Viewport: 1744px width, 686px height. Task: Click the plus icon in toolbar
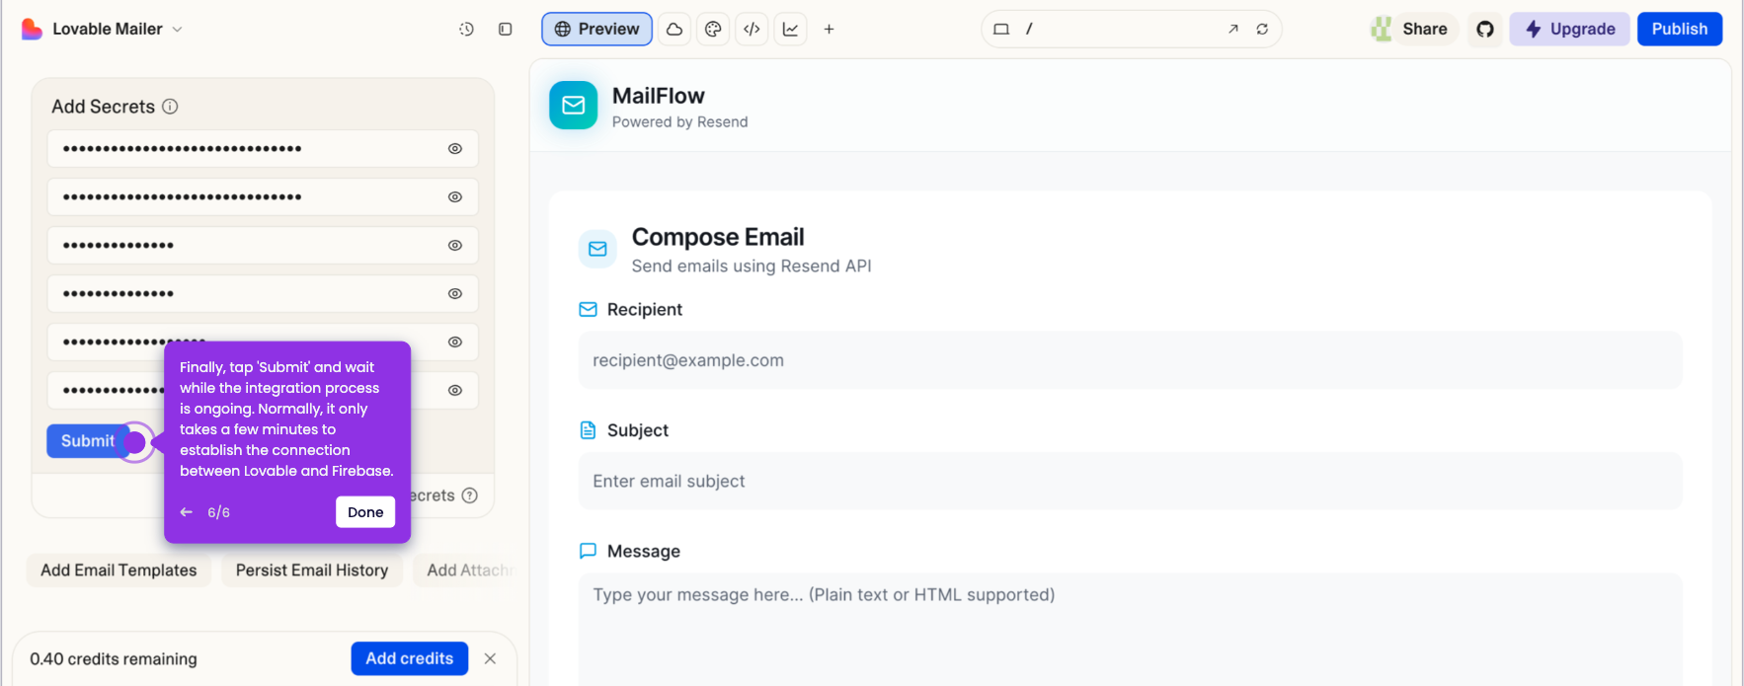[830, 30]
